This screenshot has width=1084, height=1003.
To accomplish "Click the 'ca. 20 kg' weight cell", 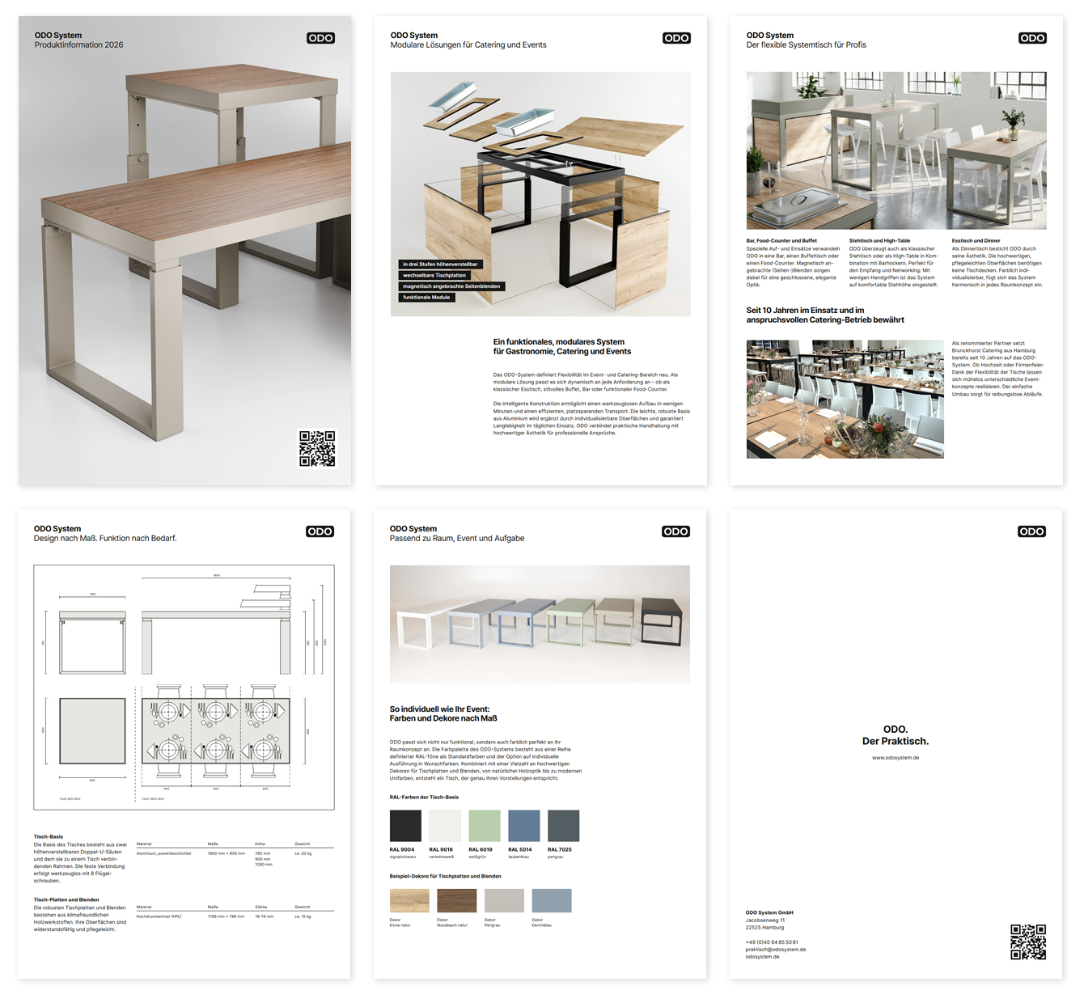I will tap(303, 853).
